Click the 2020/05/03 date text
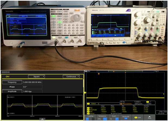 click(6, 72)
